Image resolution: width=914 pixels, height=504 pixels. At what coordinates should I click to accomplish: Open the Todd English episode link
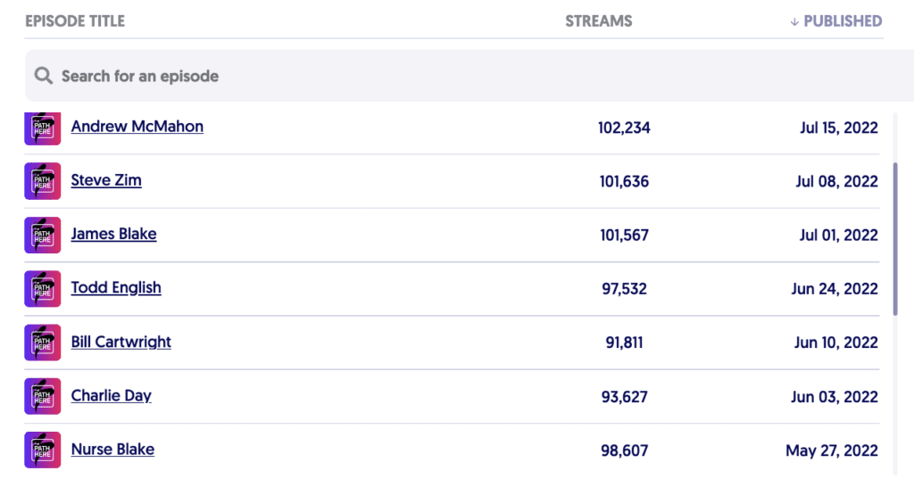(116, 287)
